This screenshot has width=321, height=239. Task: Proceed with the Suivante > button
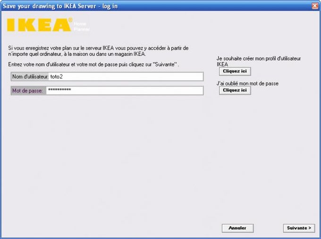[x=299, y=228]
